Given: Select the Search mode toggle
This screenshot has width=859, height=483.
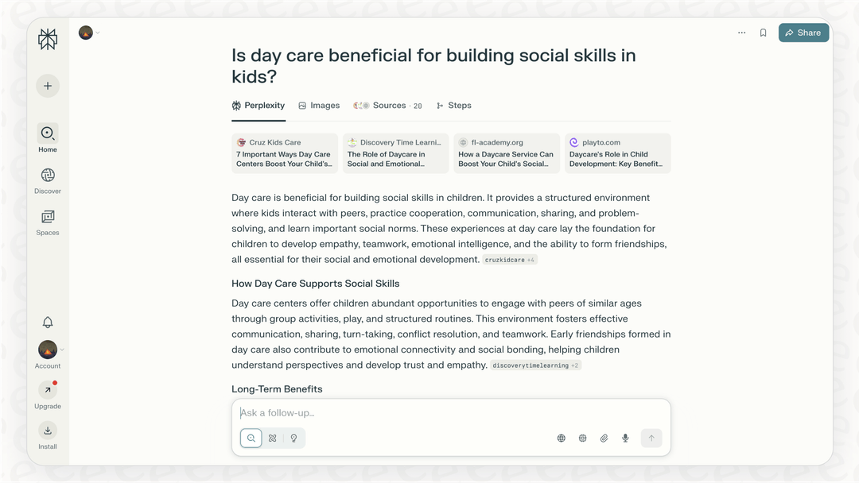Looking at the screenshot, I should point(251,438).
